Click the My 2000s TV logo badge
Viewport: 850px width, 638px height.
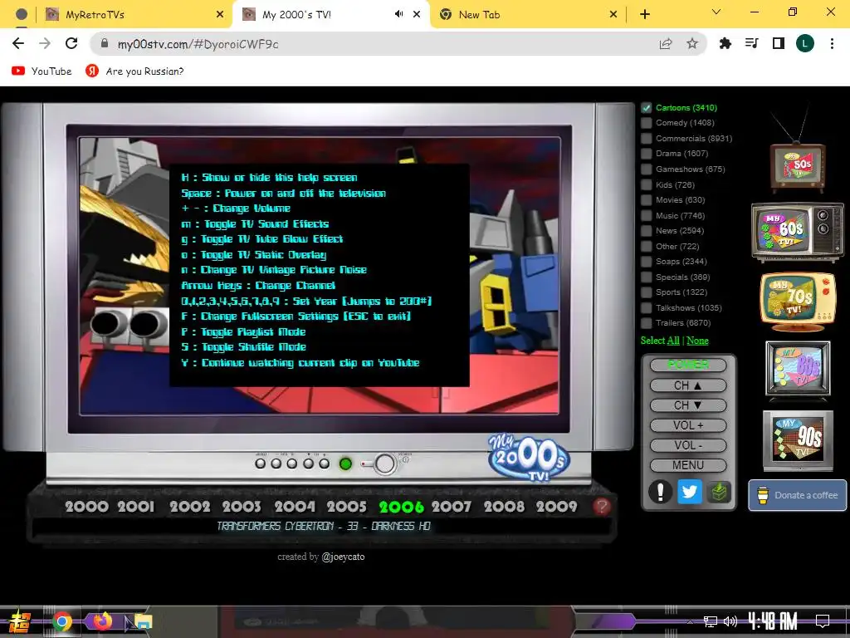tap(529, 458)
